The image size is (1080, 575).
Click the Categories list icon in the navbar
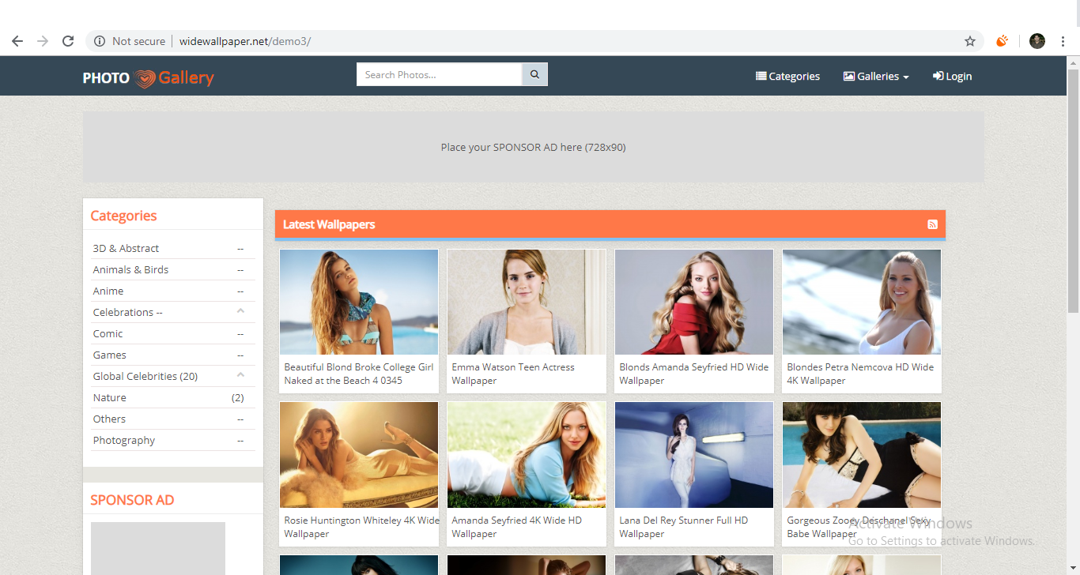click(761, 76)
